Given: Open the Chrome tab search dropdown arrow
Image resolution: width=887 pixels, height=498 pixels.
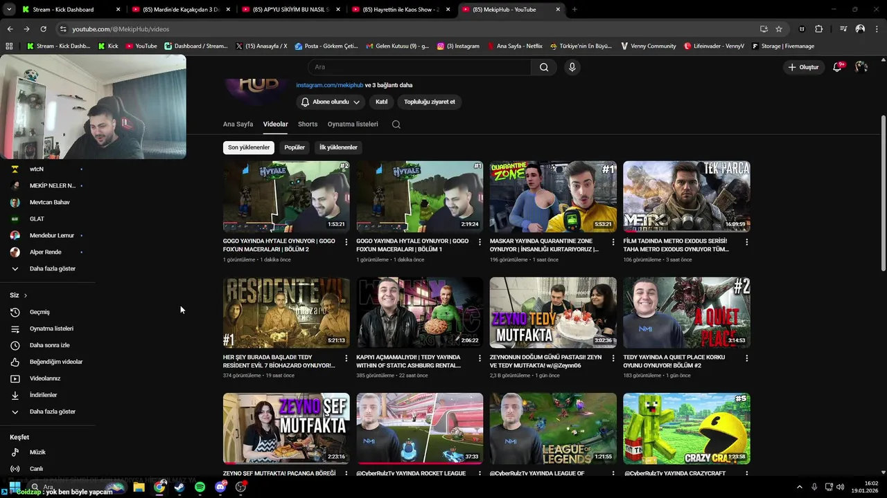Looking at the screenshot, I should (x=9, y=10).
